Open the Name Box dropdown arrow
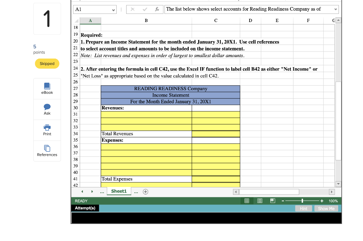 (x=114, y=9)
